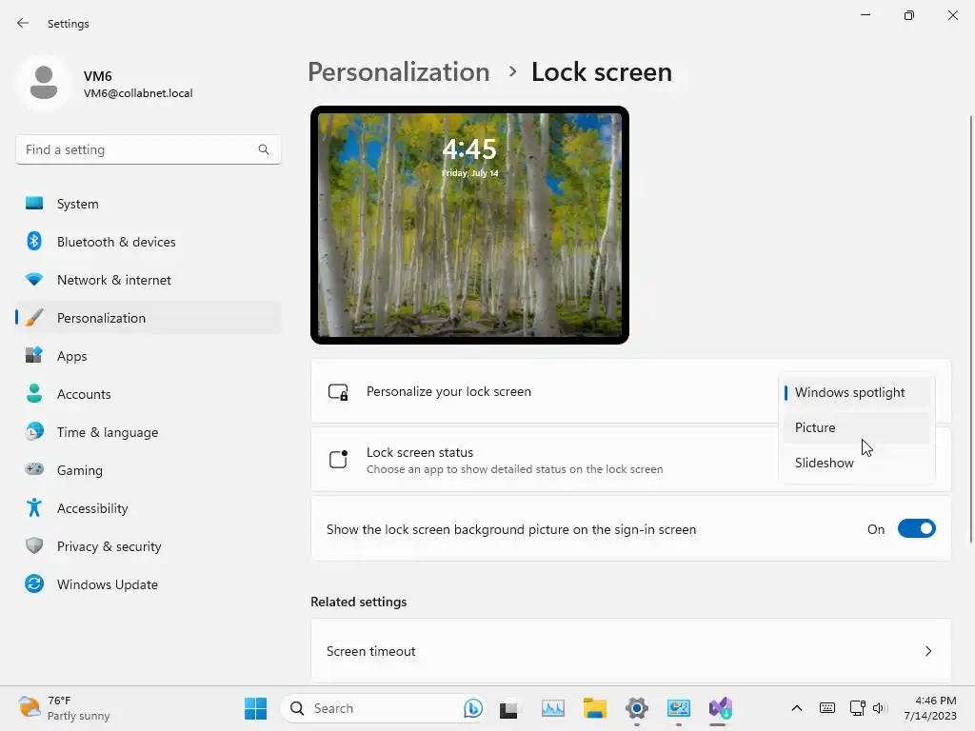The image size is (975, 731).
Task: Open the performance monitor taskbar app
Action: [553, 708]
